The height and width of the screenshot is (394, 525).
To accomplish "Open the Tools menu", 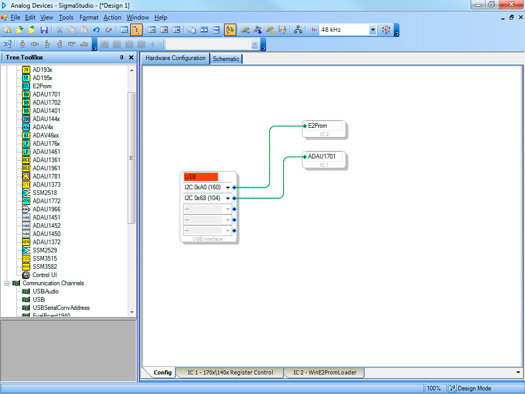I will pyautogui.click(x=66, y=17).
